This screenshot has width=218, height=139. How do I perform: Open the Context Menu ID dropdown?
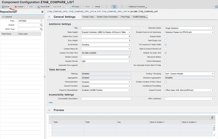click(106, 49)
